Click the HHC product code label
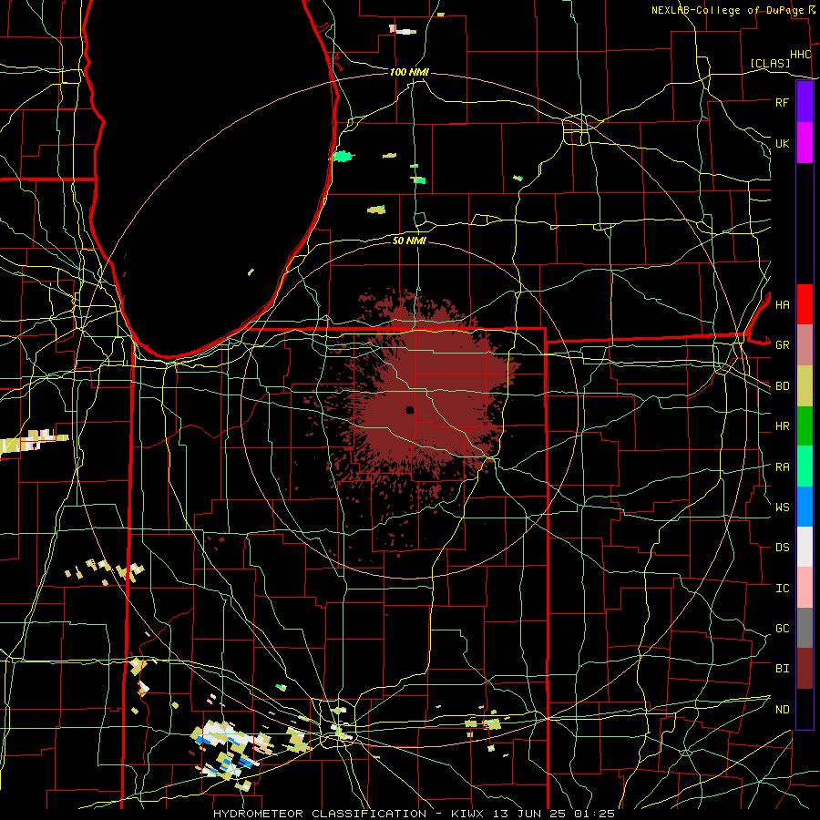 point(800,55)
